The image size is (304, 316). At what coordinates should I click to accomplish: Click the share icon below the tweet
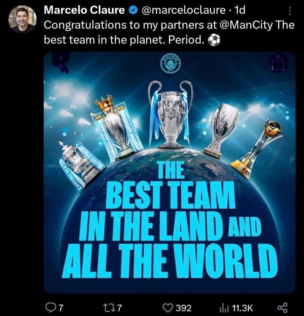tap(282, 308)
